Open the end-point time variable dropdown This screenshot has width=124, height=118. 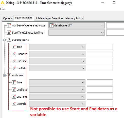57,82
